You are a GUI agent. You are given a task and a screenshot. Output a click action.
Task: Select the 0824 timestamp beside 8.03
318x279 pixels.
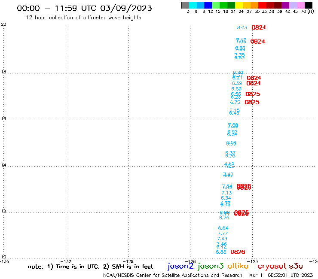[x=259, y=27]
